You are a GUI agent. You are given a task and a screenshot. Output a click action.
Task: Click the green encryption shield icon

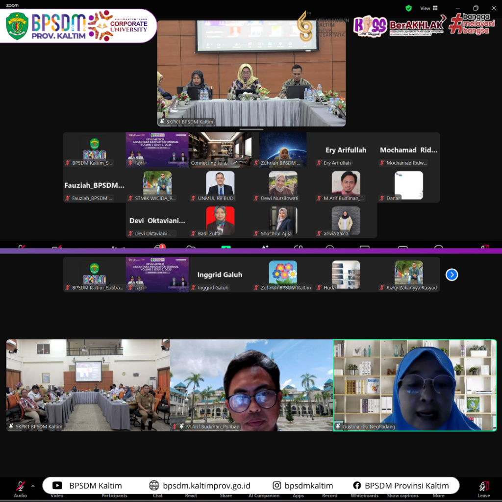[408, 8]
